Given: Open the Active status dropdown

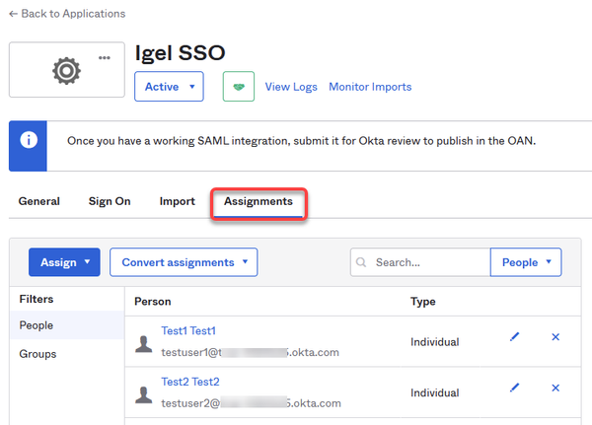Looking at the screenshot, I should pos(169,87).
